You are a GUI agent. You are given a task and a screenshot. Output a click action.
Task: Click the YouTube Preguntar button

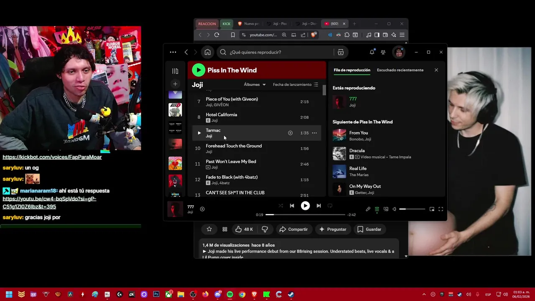333,229
